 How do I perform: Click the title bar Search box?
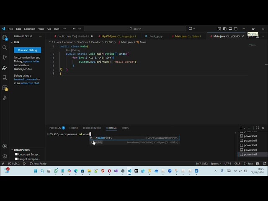pyautogui.click(x=135, y=29)
